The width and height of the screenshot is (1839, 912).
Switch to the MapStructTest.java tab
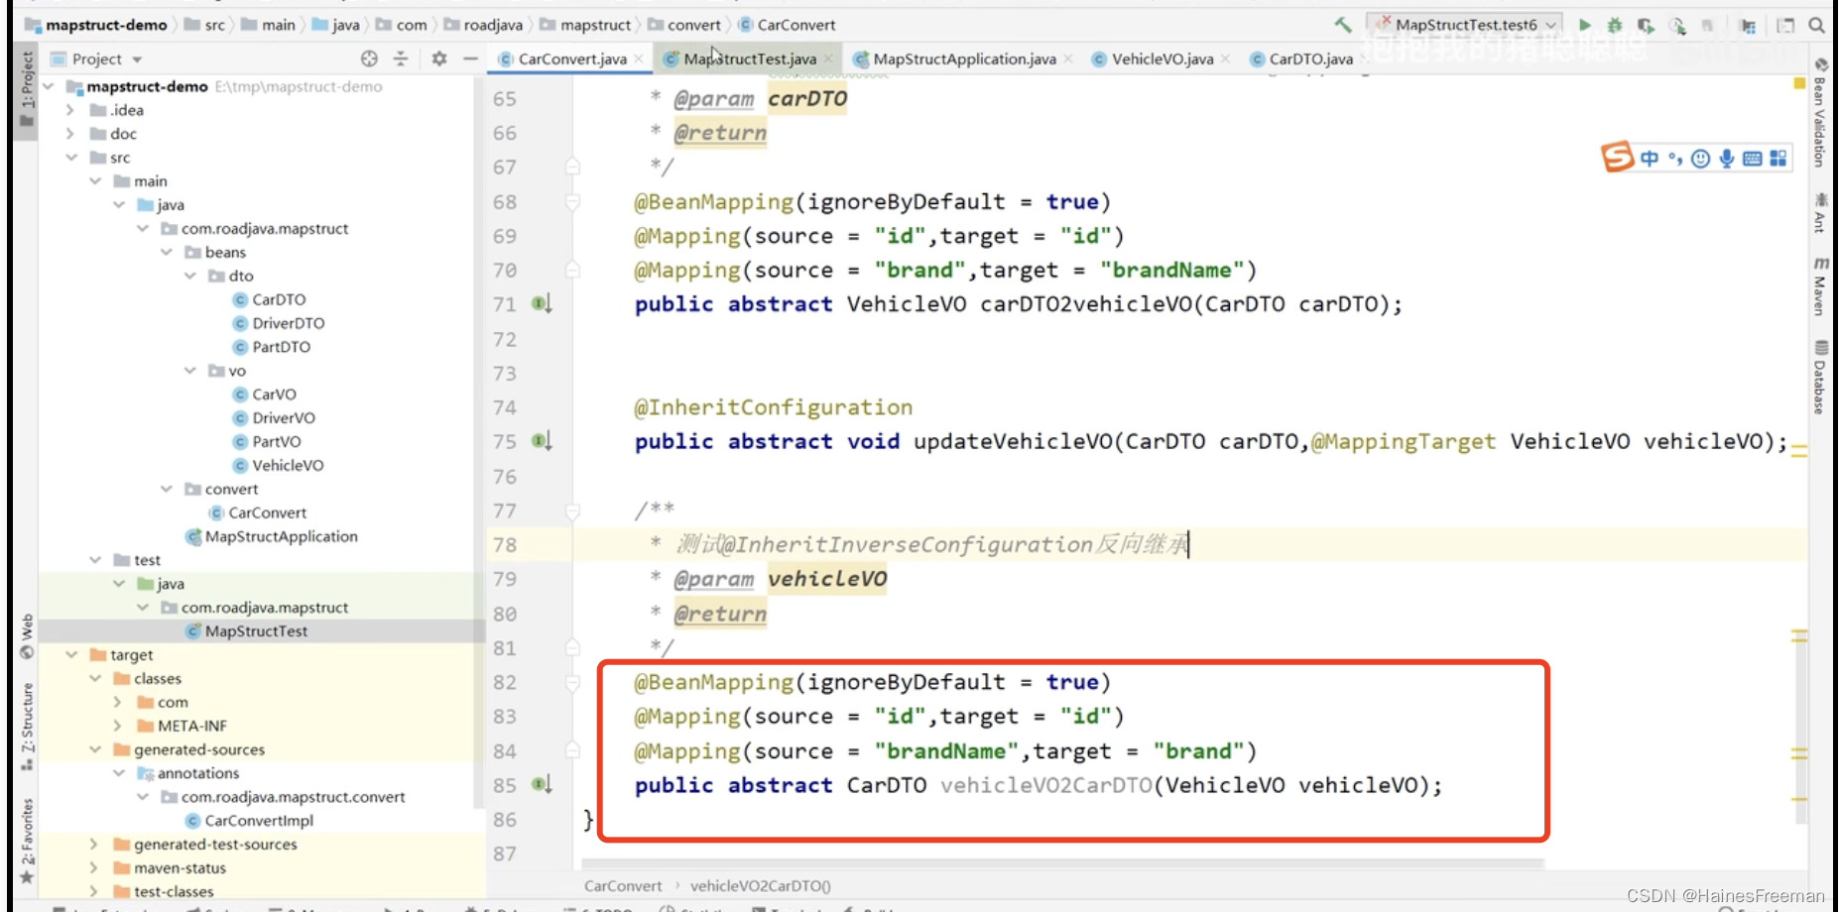pos(750,59)
